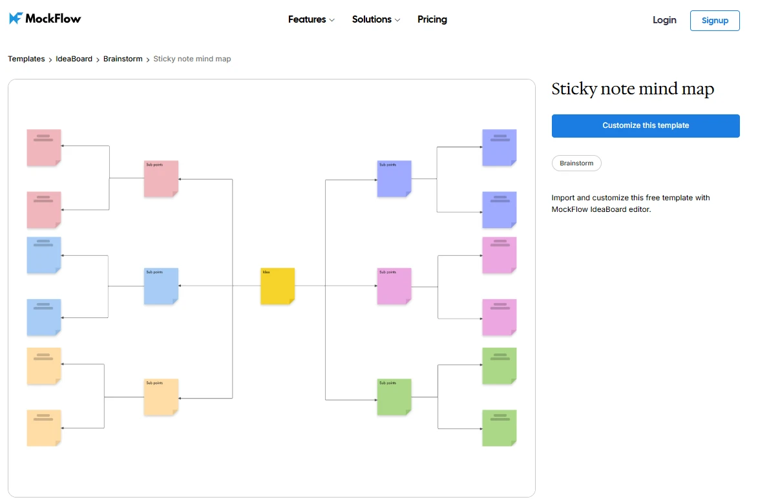Open Templates in the breadcrumb
Screen dimensions: 758x504
(26, 58)
